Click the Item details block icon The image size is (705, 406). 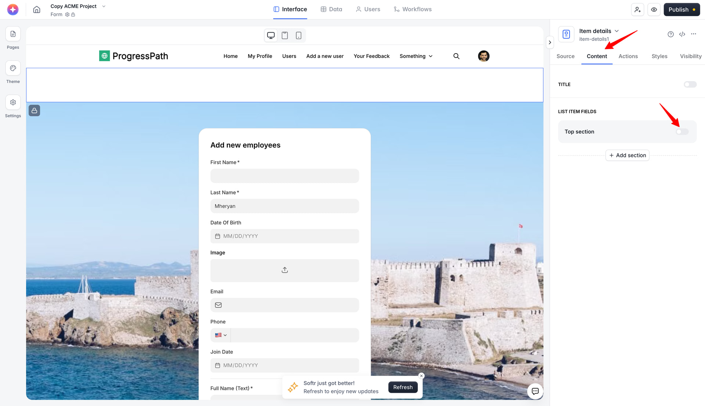566,34
